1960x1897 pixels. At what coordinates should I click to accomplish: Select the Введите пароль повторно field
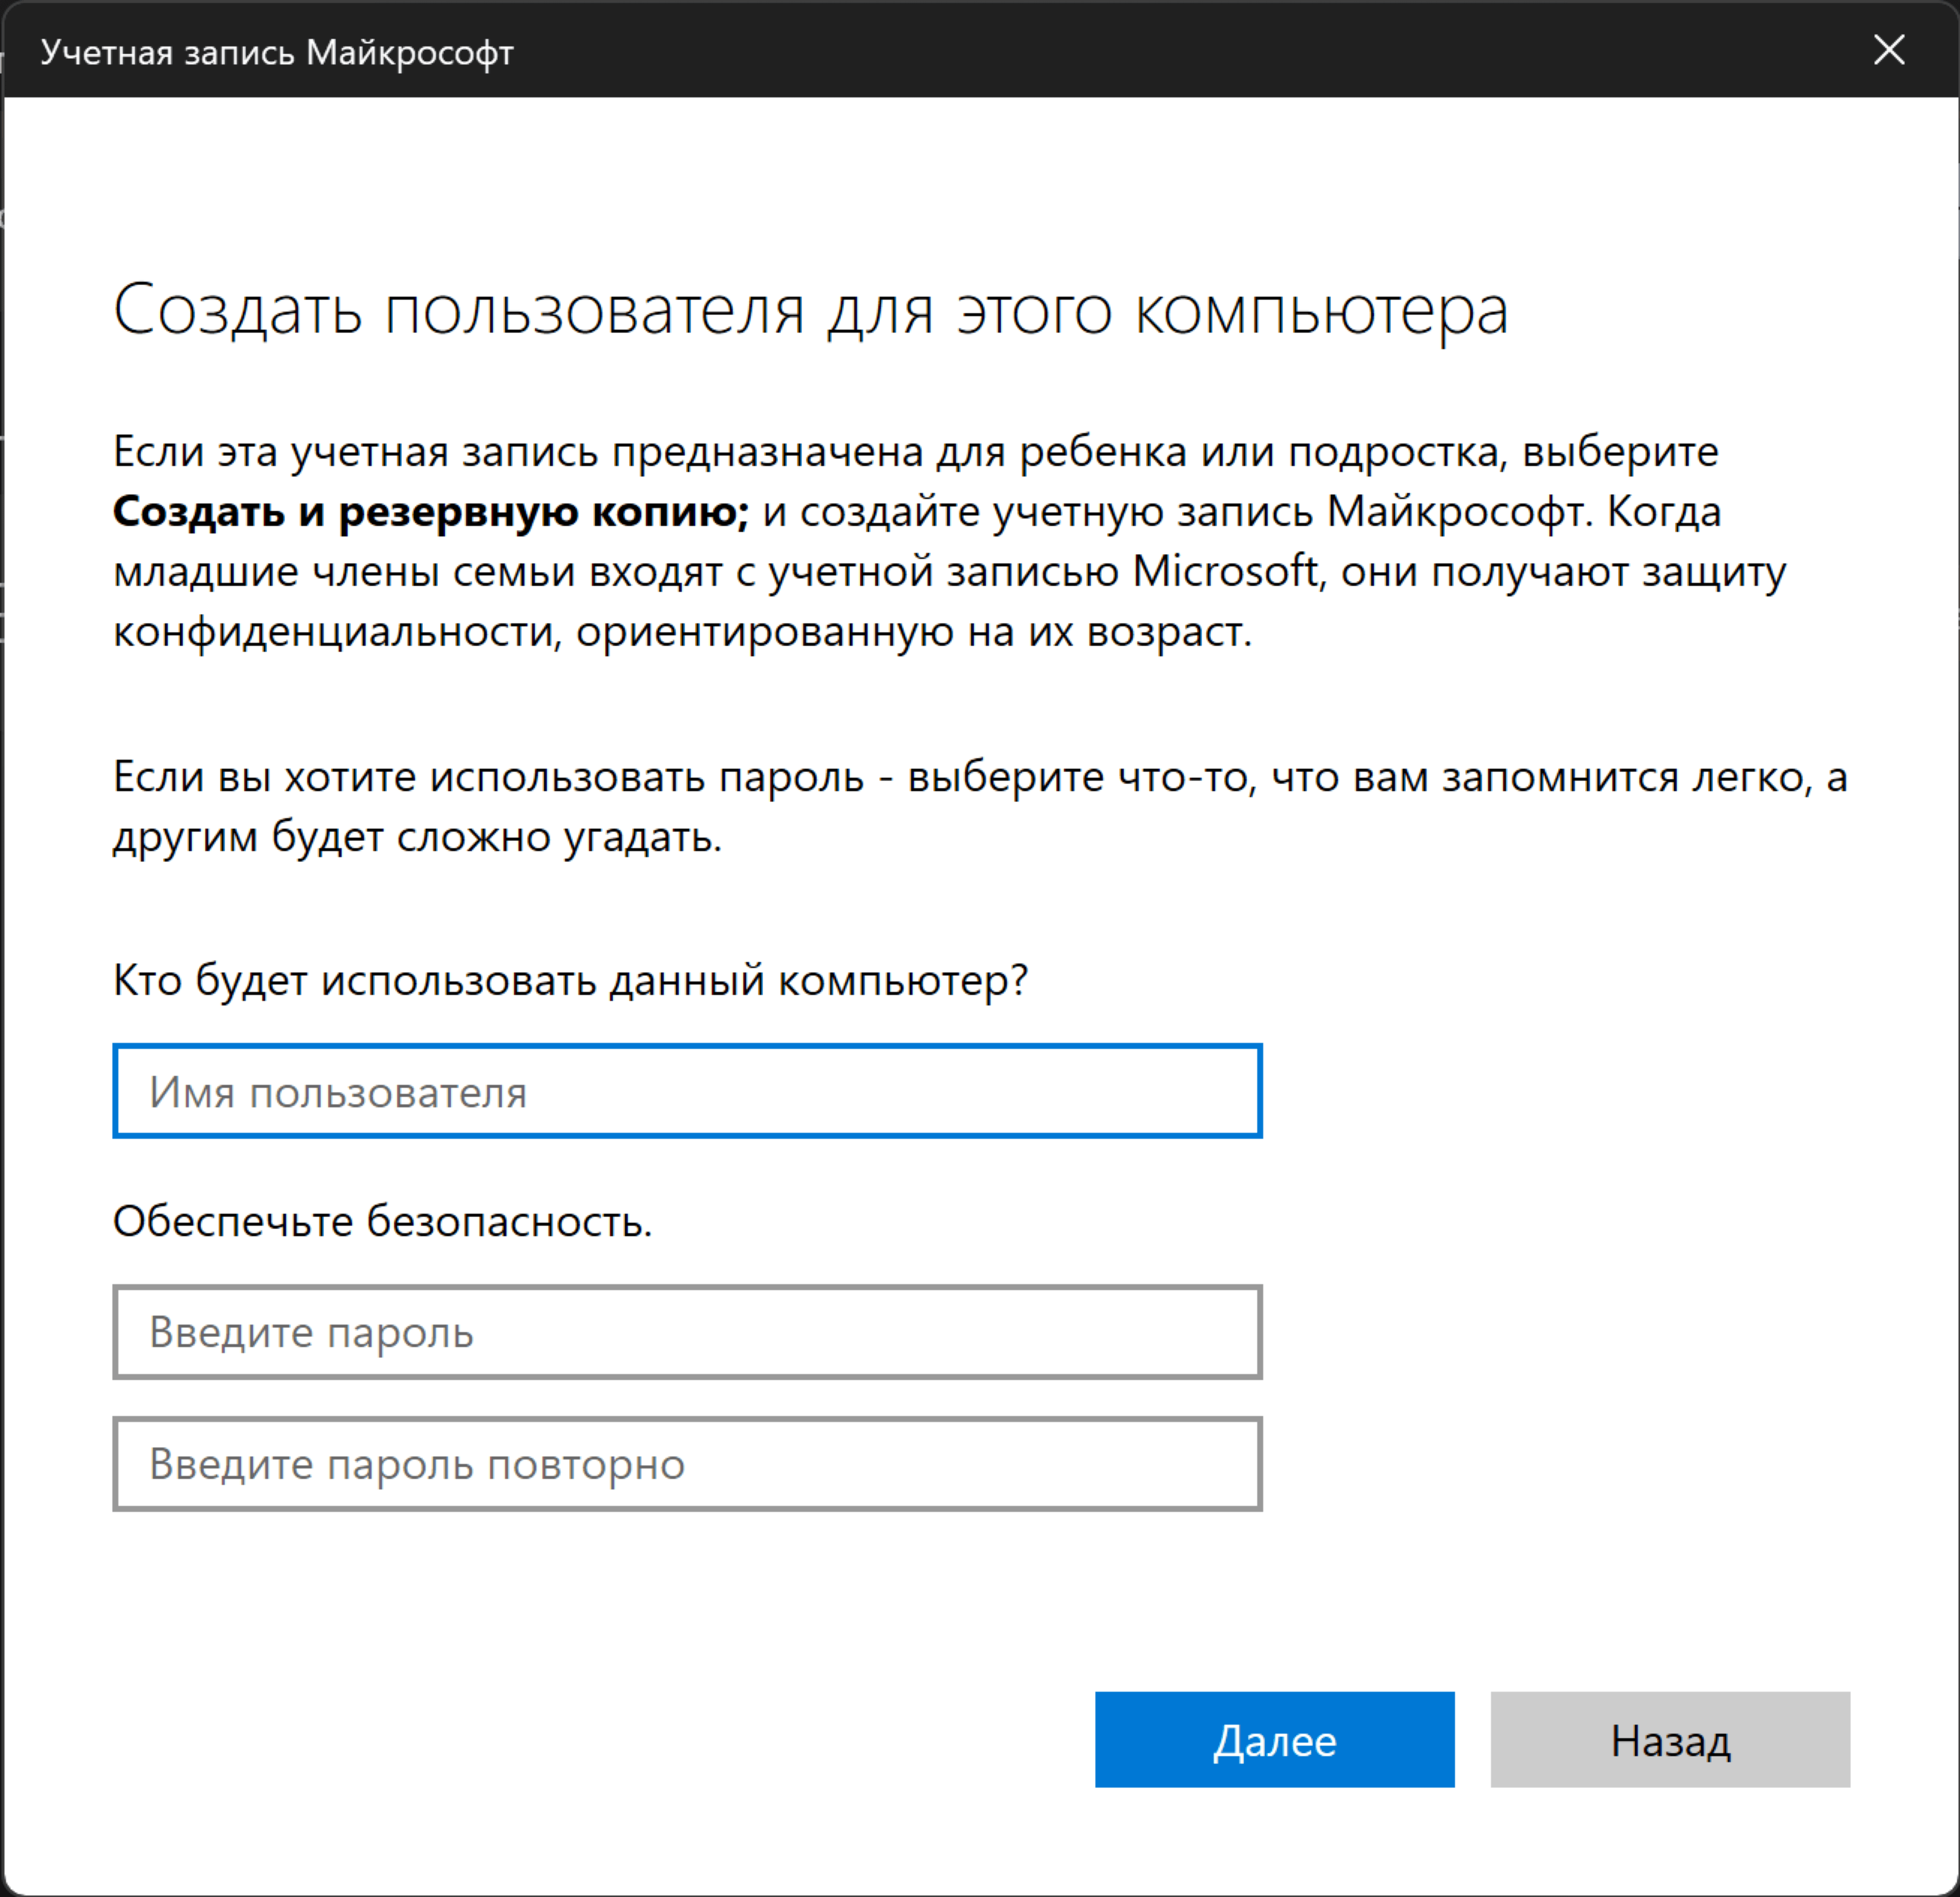point(687,1464)
